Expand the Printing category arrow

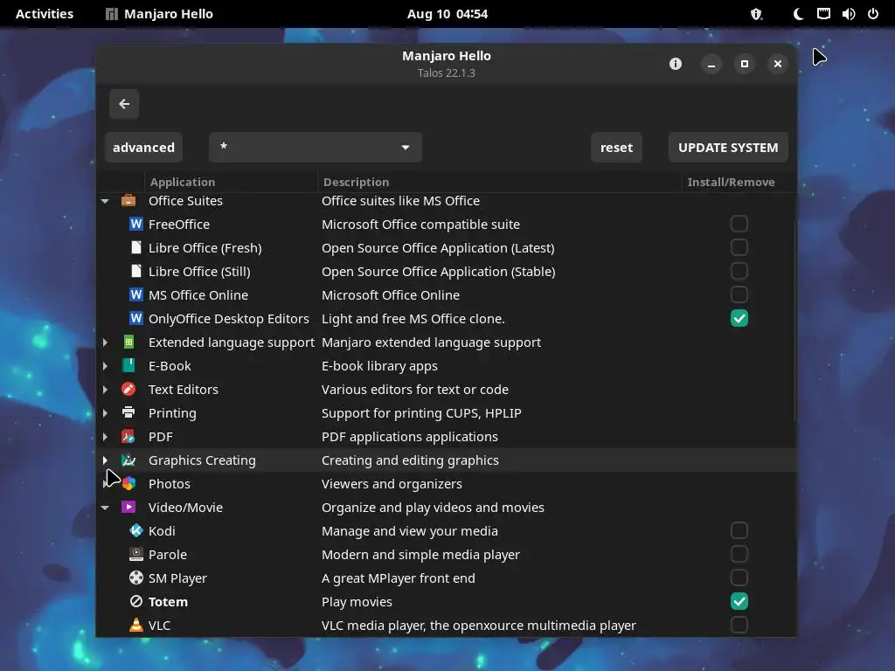tap(105, 413)
